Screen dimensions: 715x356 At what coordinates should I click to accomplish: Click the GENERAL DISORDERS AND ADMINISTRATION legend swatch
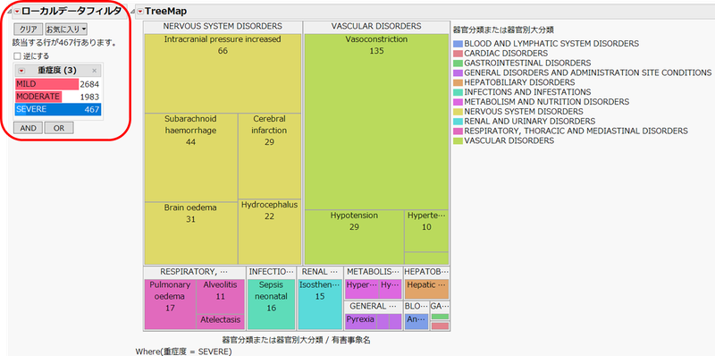tap(458, 72)
